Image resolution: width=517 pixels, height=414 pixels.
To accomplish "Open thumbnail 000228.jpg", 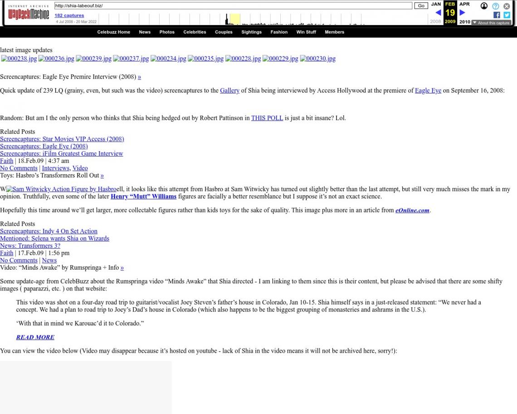I will point(243,59).
